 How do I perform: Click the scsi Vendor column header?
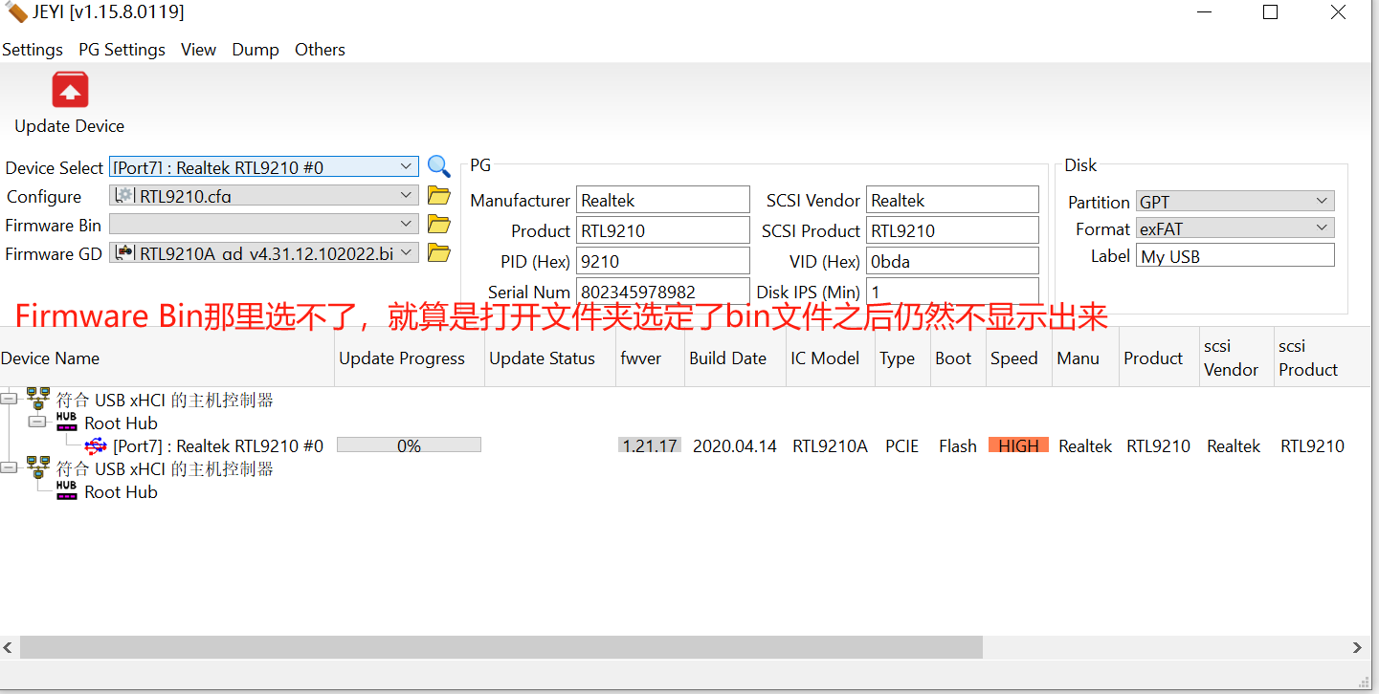pyautogui.click(x=1236, y=358)
